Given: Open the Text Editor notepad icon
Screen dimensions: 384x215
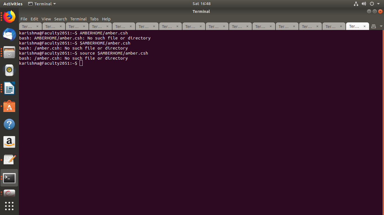Looking at the screenshot, I should [9, 160].
